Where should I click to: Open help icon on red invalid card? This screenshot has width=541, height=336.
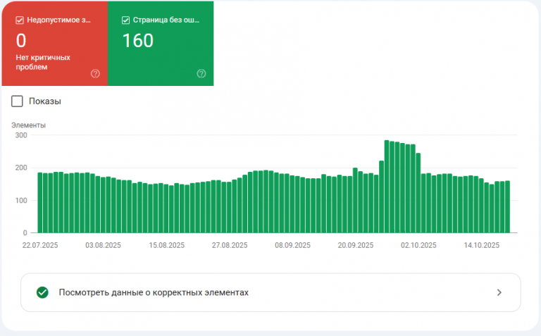click(x=95, y=73)
